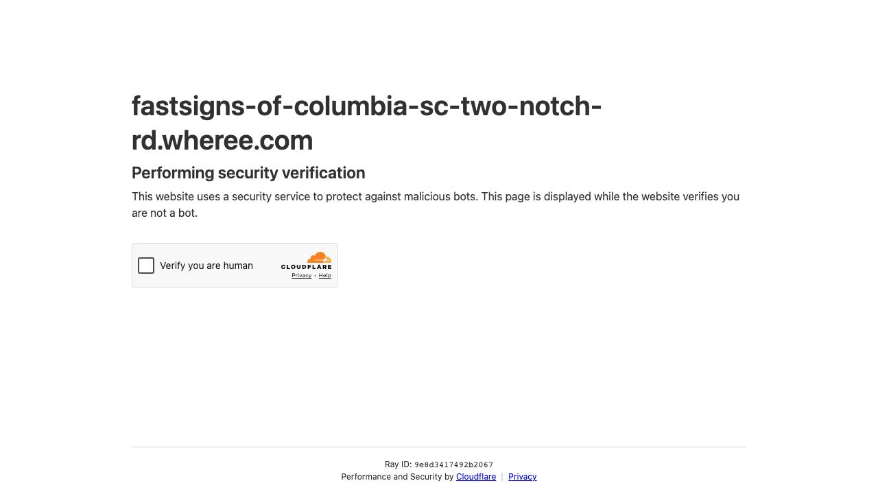Follow the Cloudflare link in the footer
The image size is (878, 494).
[x=476, y=477]
